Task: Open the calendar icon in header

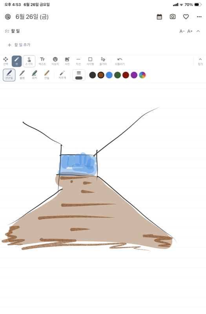Action: 159,17
